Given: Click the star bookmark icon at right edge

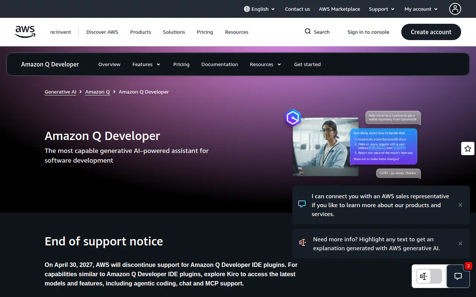Looking at the screenshot, I should point(468,148).
